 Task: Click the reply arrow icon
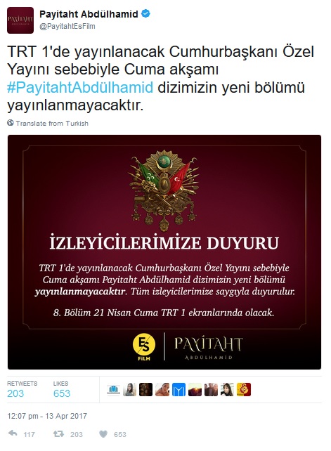click(13, 433)
